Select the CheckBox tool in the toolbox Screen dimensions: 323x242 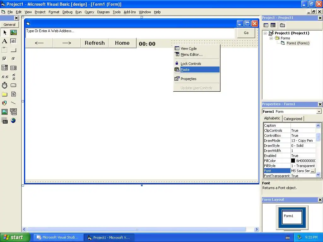tap(4, 59)
